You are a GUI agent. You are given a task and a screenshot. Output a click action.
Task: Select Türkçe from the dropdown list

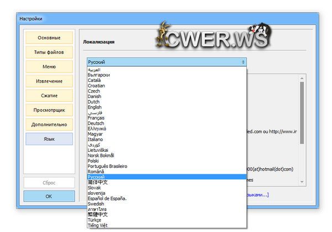pos(95,219)
